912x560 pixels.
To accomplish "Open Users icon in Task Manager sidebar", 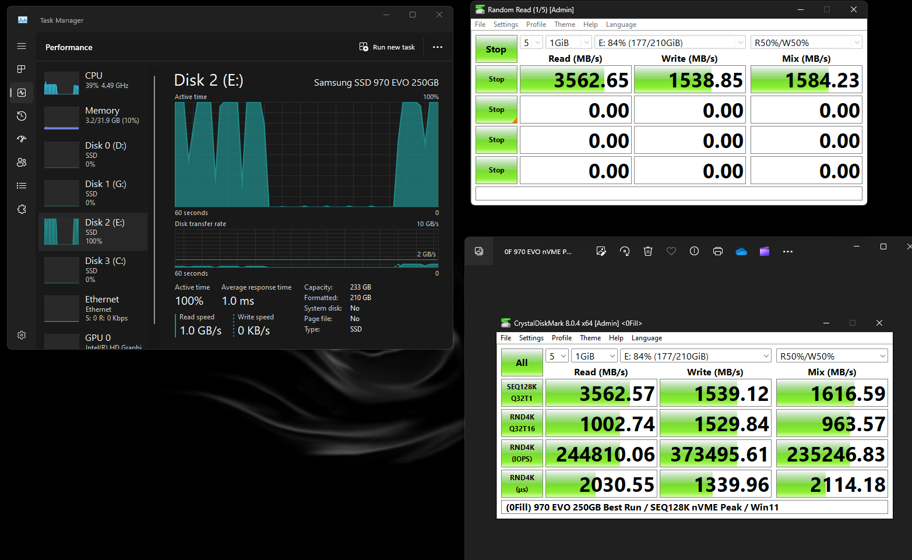I will pyautogui.click(x=22, y=163).
